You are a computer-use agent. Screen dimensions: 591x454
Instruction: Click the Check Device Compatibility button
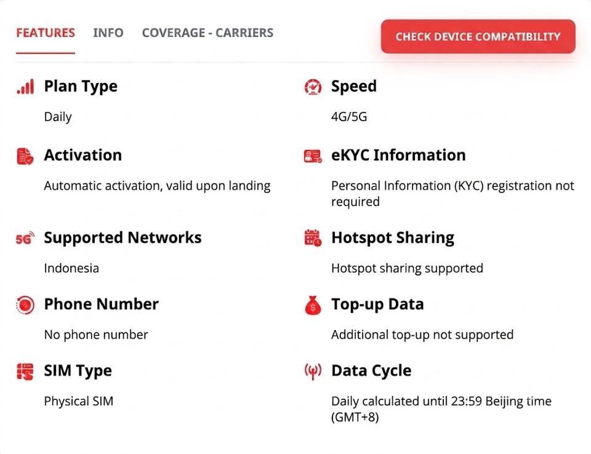478,36
